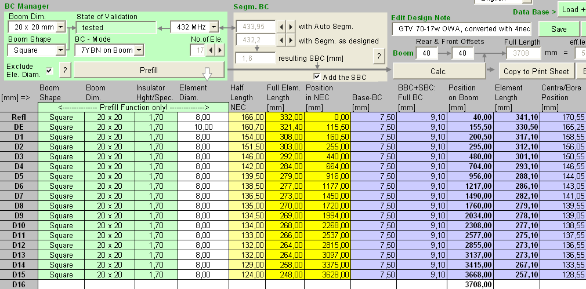Screen dimensions: 586x289
Task: Increase the number of elements with right arrow
Action: coord(219,50)
